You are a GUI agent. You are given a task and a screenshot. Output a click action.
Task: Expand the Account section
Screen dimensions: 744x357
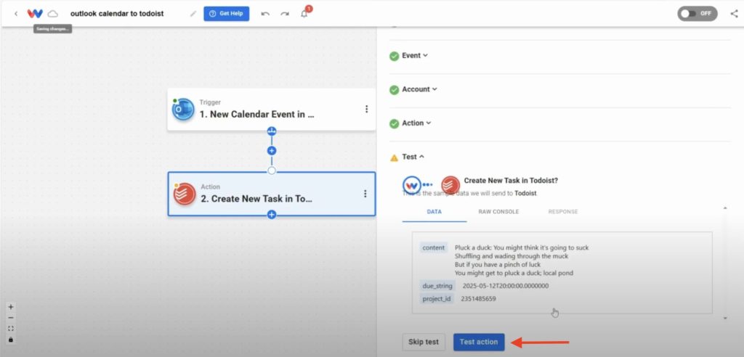[419, 89]
